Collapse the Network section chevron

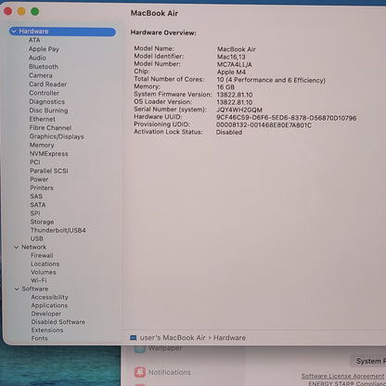click(17, 247)
